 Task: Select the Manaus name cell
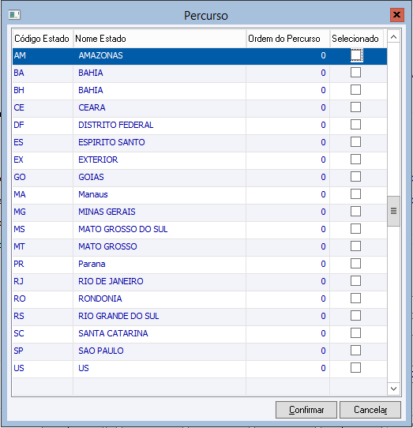(x=160, y=194)
